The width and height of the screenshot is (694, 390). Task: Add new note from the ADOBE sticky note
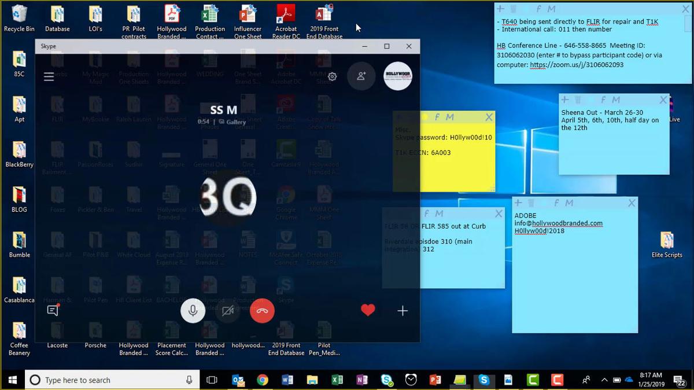pos(519,203)
